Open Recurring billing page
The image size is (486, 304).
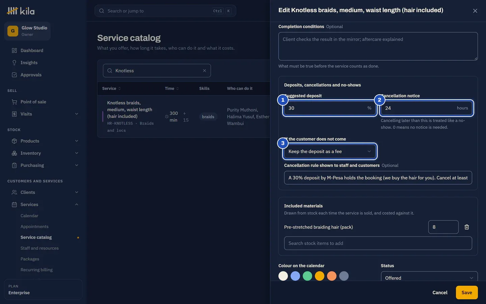point(36,270)
